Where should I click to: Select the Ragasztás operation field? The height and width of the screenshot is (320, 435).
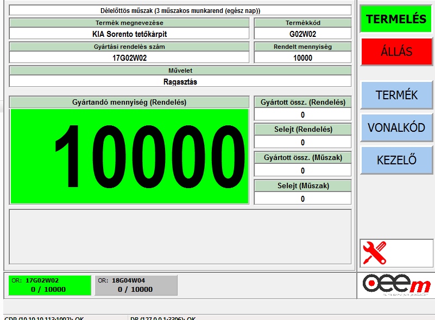click(180, 81)
